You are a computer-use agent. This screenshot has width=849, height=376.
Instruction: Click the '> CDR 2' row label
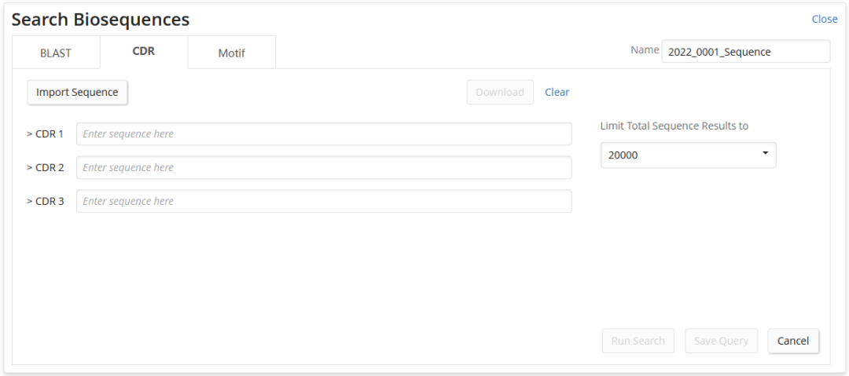coord(45,168)
